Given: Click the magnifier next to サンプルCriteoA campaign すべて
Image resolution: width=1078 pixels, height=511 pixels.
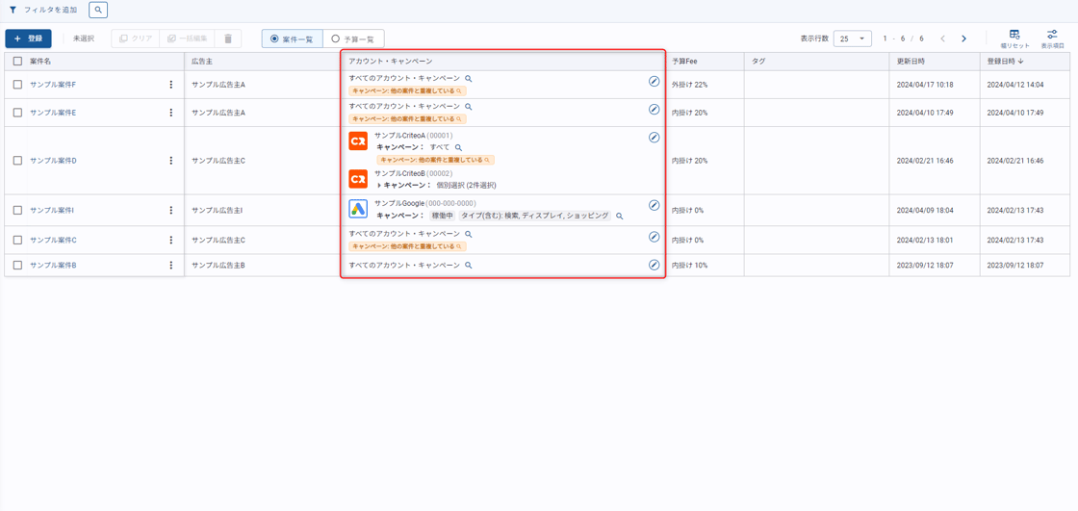Looking at the screenshot, I should click(x=458, y=148).
